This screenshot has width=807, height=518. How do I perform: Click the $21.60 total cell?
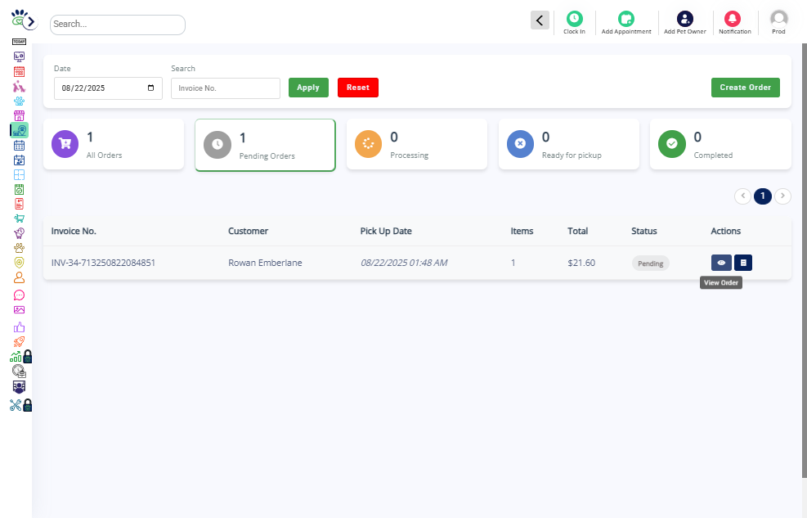coord(581,263)
